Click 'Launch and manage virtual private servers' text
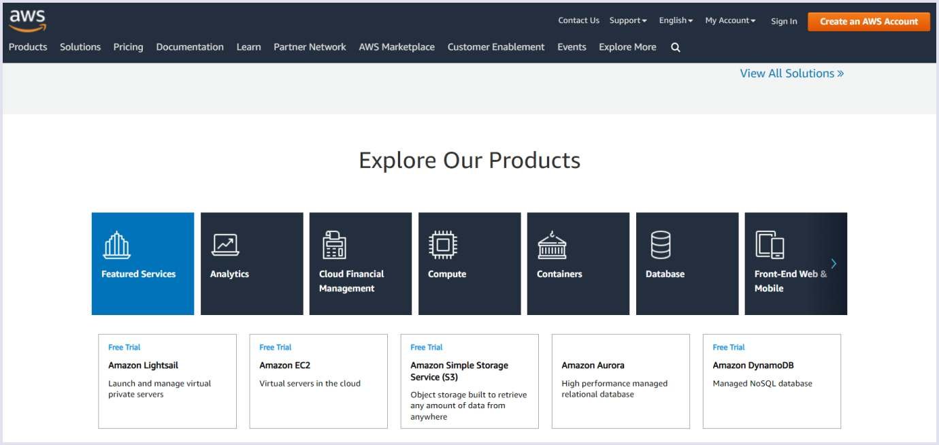Viewport: 939px width, 445px height. tap(160, 389)
